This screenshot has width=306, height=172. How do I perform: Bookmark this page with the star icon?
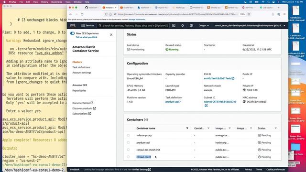click(249, 14)
